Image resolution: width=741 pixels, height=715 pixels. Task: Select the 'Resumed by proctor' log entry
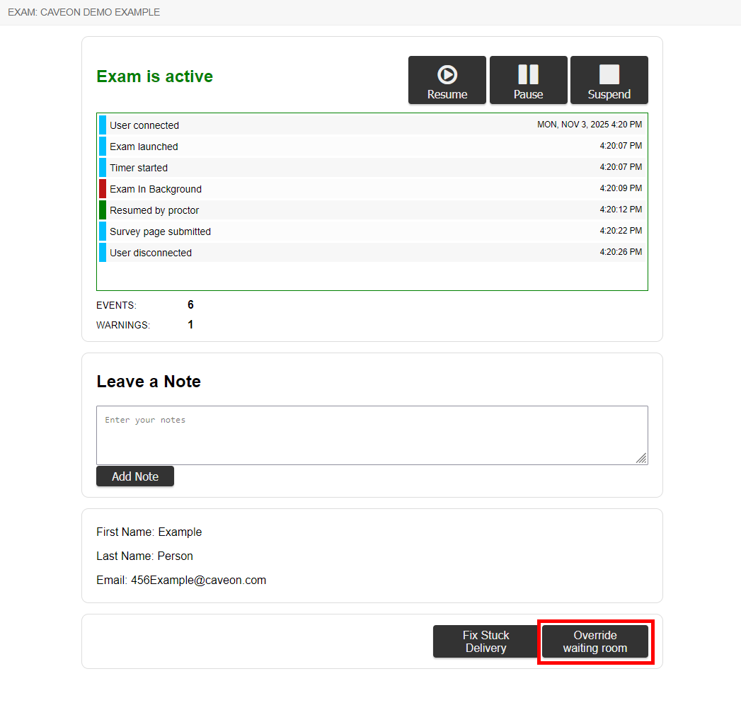coord(372,210)
